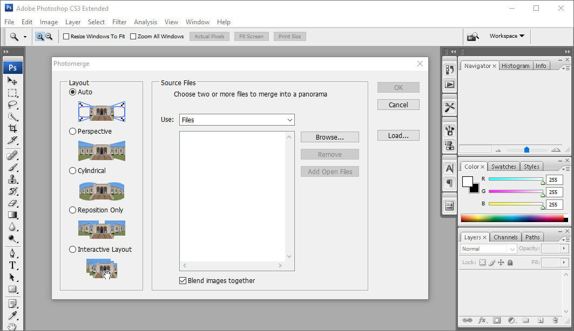Open the Analysis menu
Image resolution: width=574 pixels, height=331 pixels.
click(145, 22)
